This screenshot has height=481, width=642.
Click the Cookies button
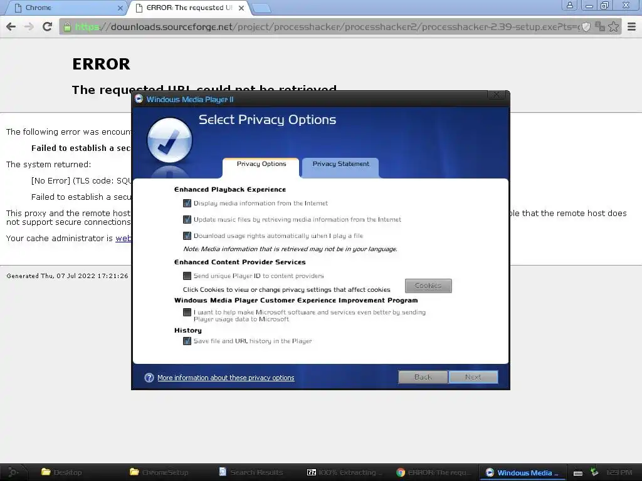click(x=428, y=286)
